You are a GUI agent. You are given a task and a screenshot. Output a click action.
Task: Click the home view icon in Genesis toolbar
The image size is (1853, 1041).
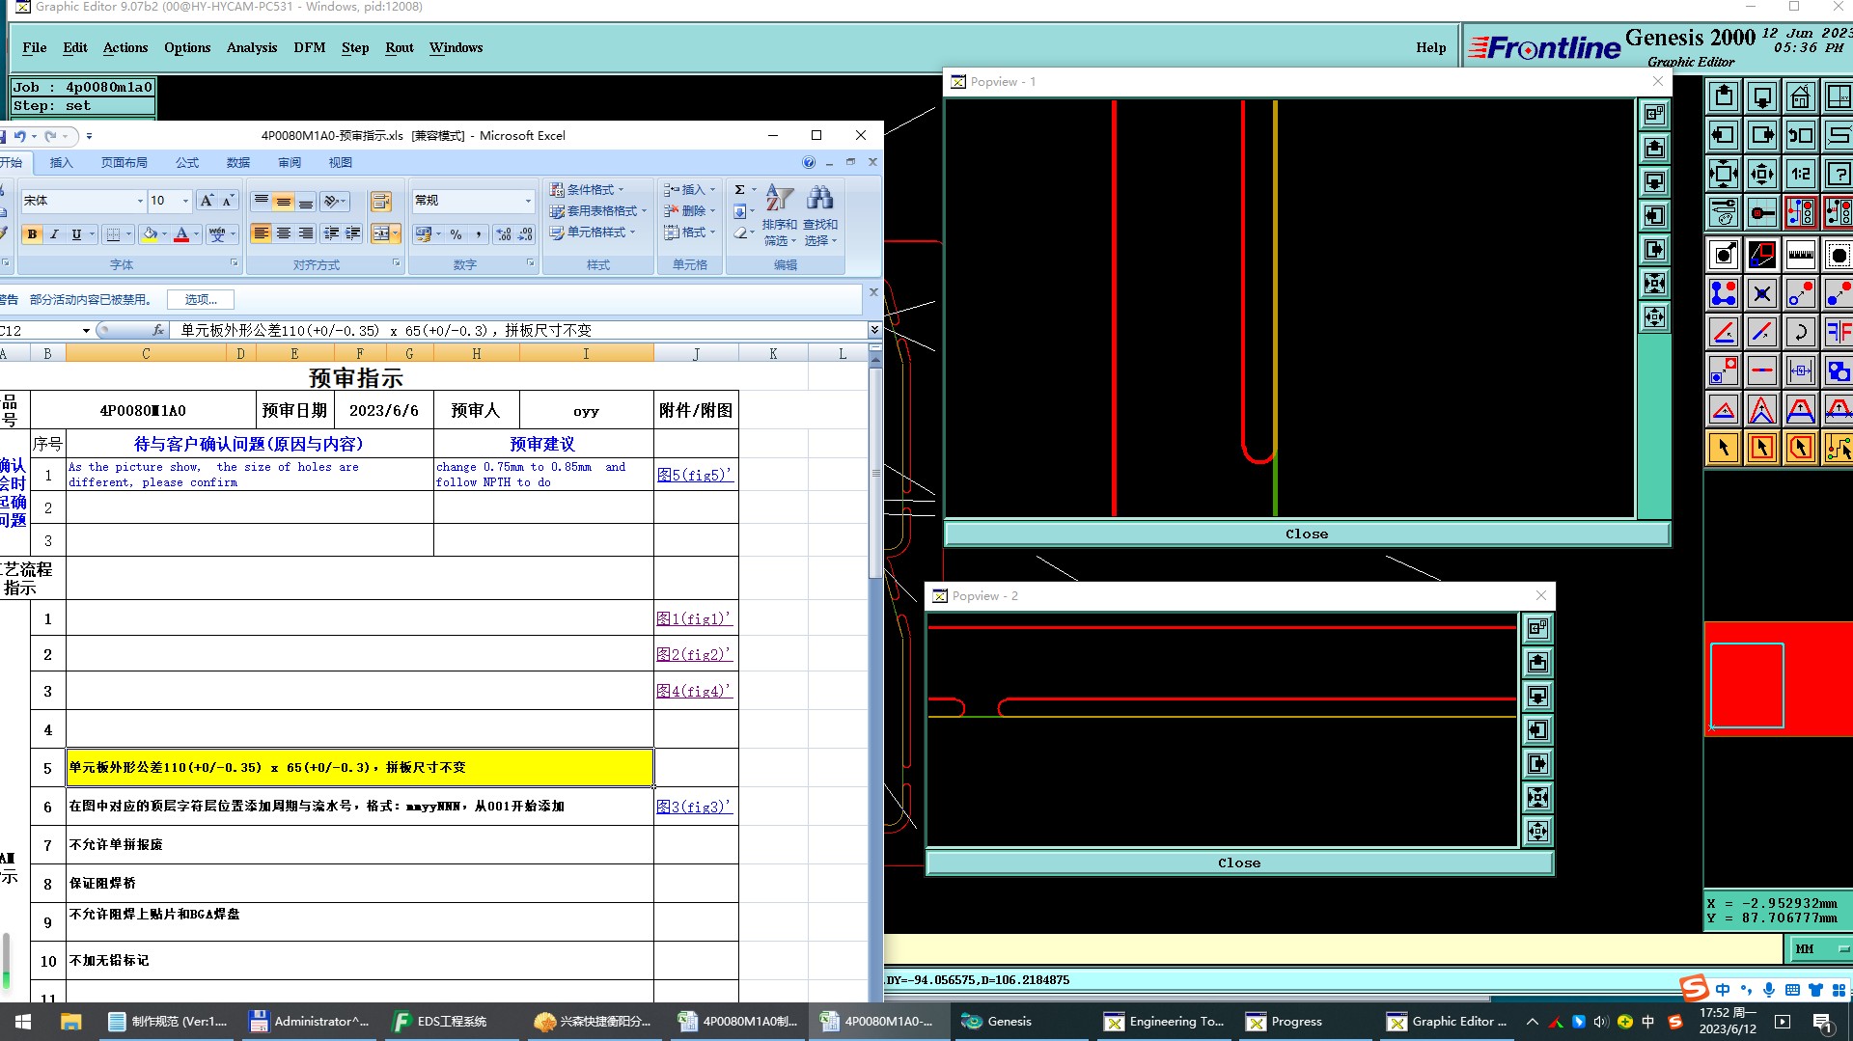[x=1800, y=97]
